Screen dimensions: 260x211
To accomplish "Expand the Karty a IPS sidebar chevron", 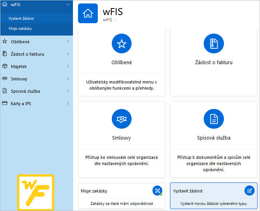I will tap(68, 104).
